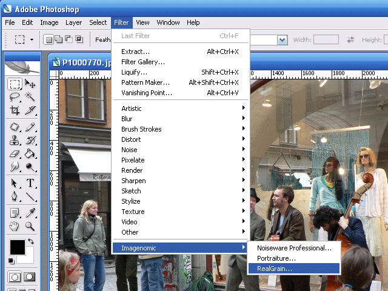Select the Magic Wand tool

coord(30,97)
